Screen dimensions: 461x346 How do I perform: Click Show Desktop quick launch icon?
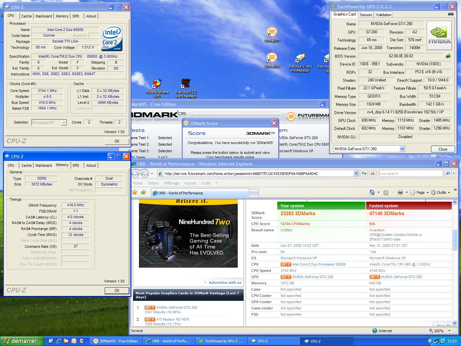(x=51, y=341)
